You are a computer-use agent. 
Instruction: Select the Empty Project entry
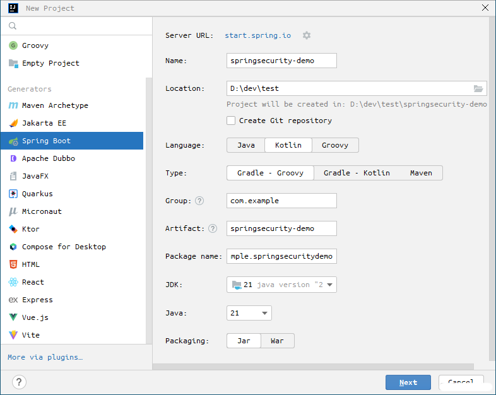pos(72,63)
